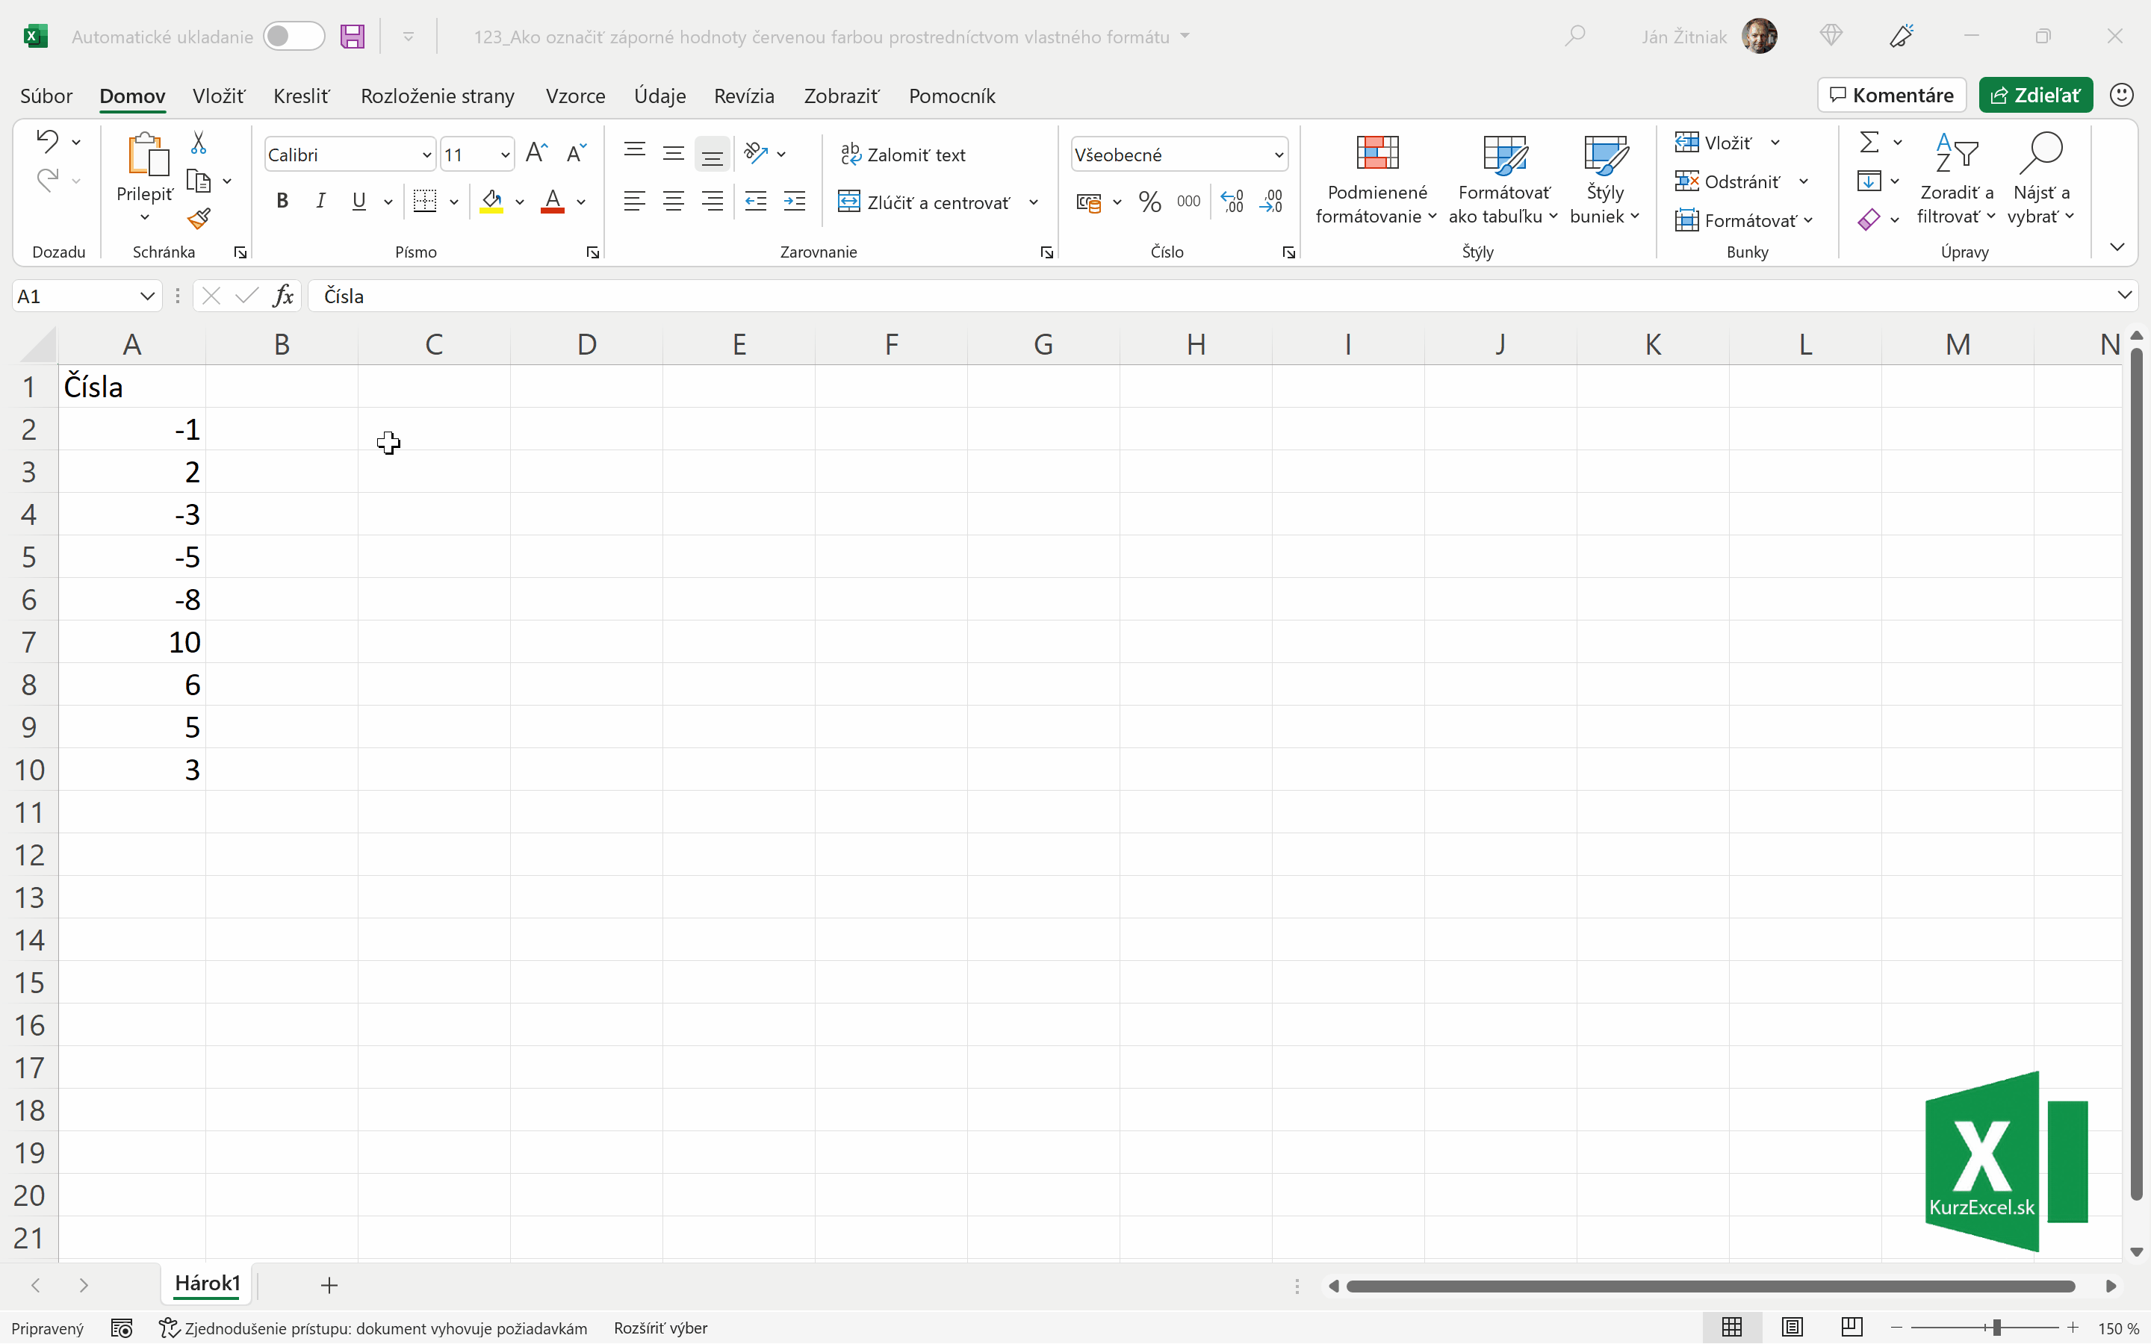Image resolution: width=2151 pixels, height=1344 pixels.
Task: Open Zoradiť a filtrovať sort filter
Action: [x=1956, y=179]
